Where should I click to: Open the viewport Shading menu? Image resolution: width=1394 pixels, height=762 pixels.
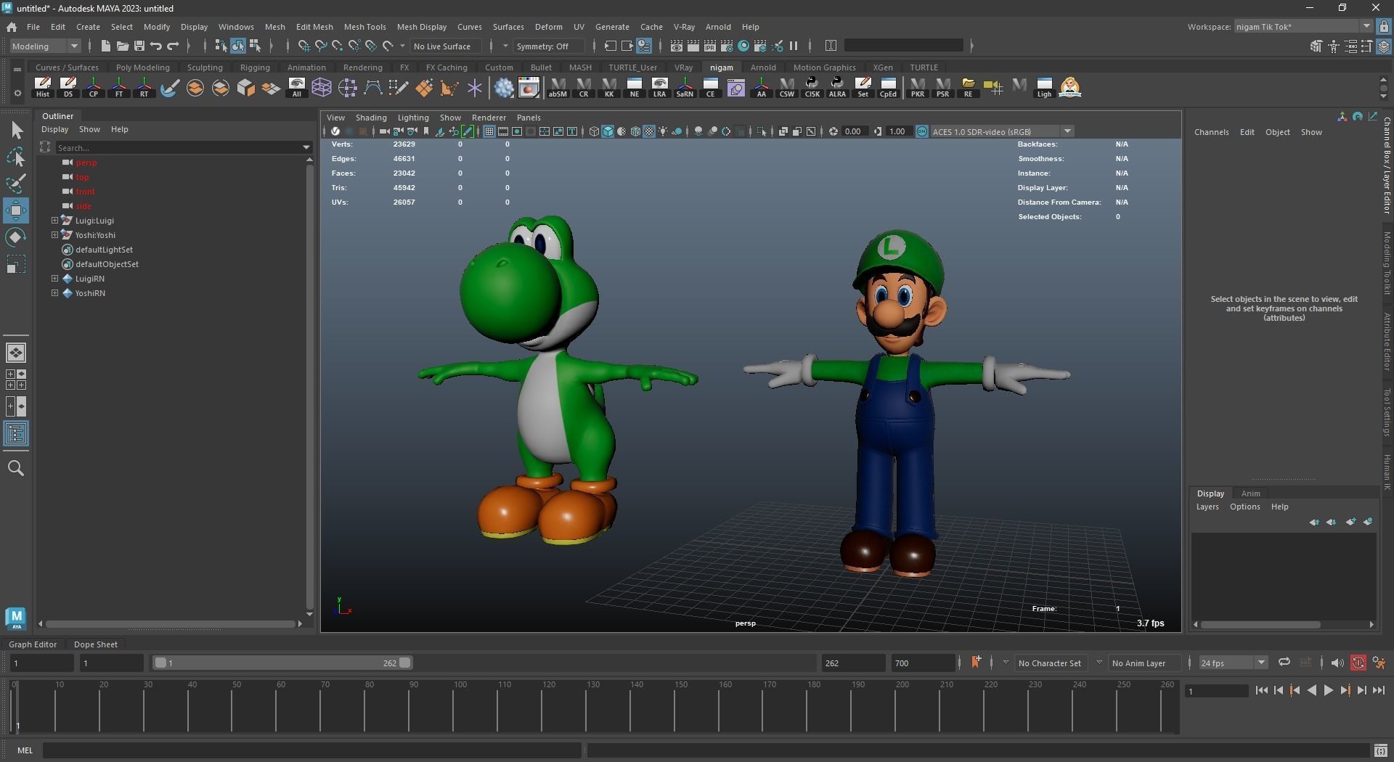pyautogui.click(x=371, y=118)
